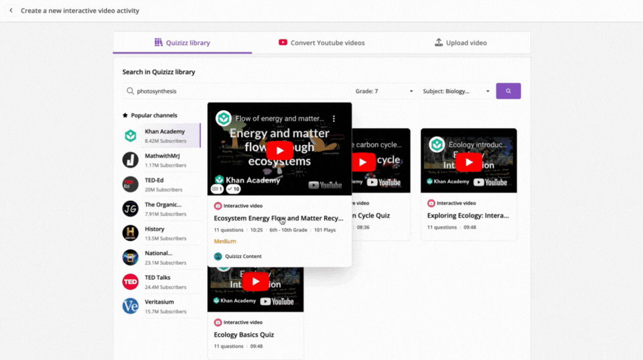Select the National Geographic channel icon
The image size is (643, 360).
pyautogui.click(x=131, y=257)
